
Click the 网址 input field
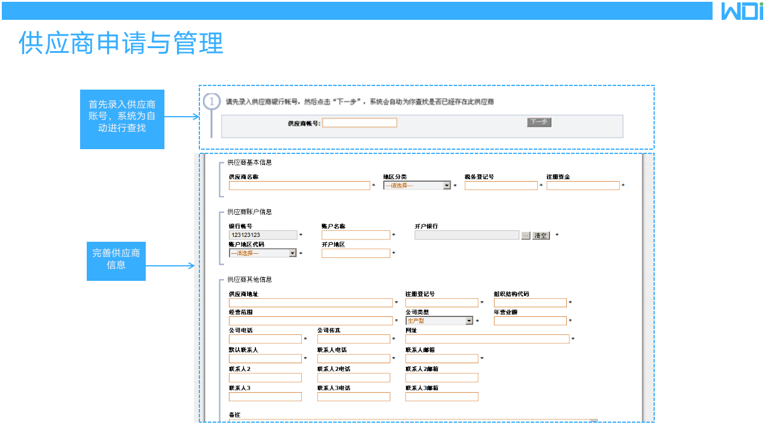pos(487,339)
